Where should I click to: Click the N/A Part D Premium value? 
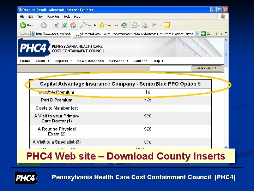147,100
